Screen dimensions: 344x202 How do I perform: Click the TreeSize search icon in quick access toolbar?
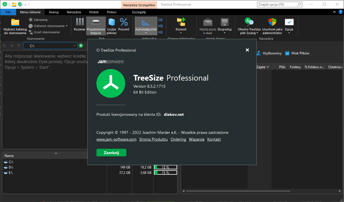(x=20, y=5)
